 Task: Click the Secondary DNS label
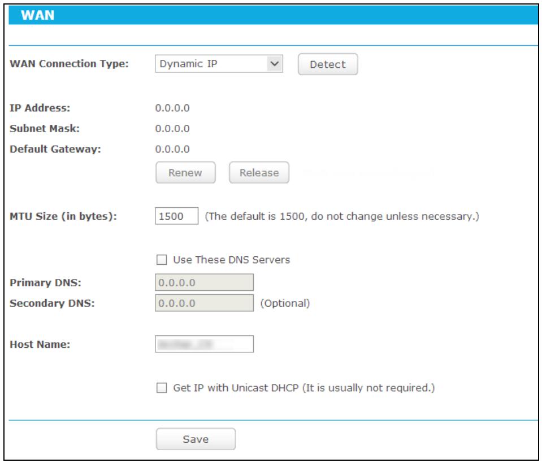[x=52, y=303]
